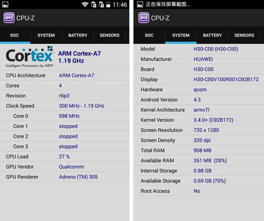Tap the screenshot saving icon in right status bar
This screenshot has height=221, width=264.
[x=140, y=4]
